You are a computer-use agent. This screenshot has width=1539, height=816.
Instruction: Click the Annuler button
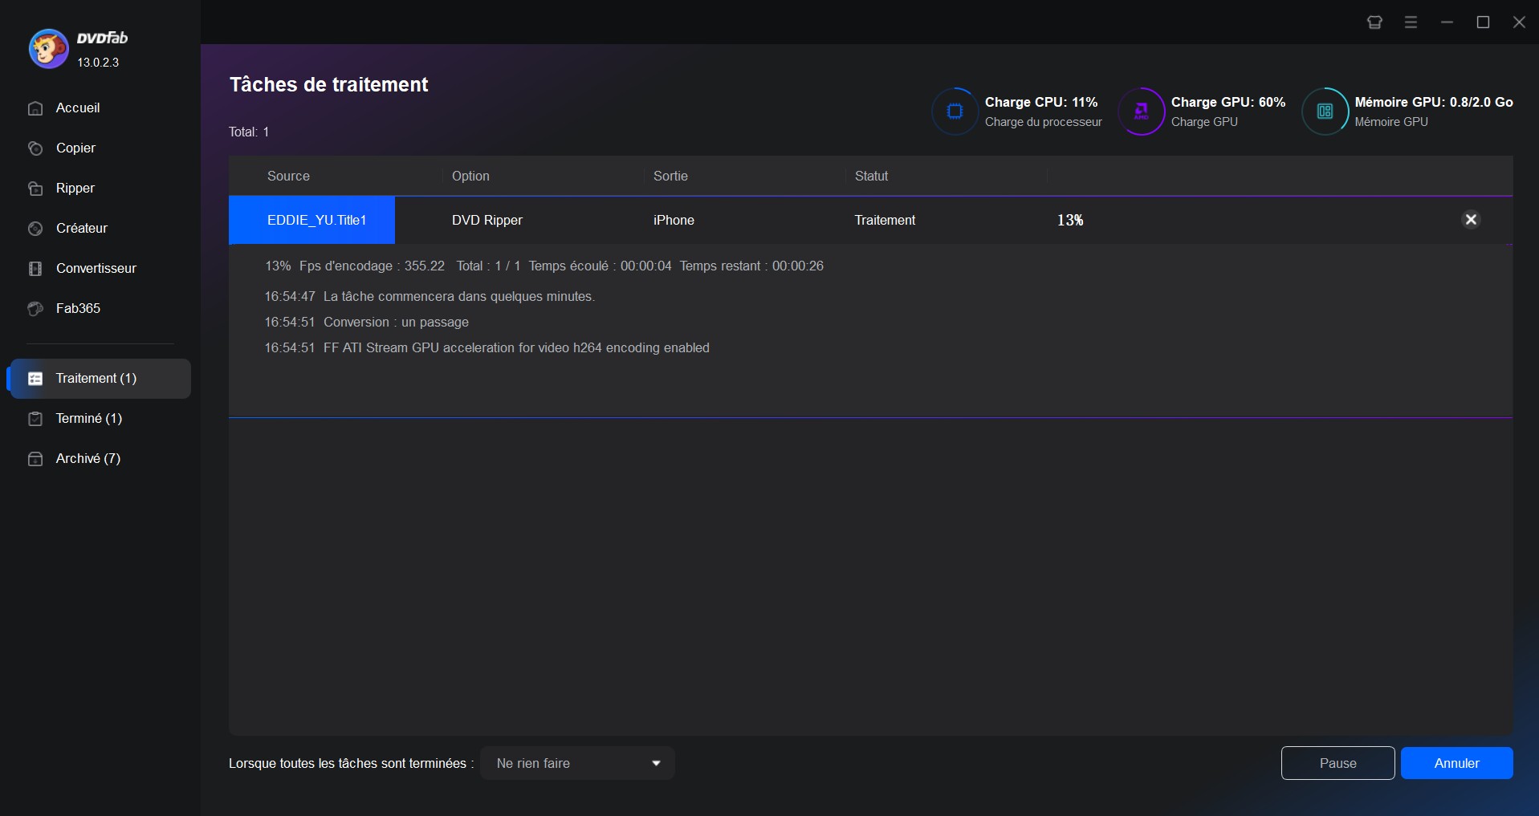[x=1456, y=763]
